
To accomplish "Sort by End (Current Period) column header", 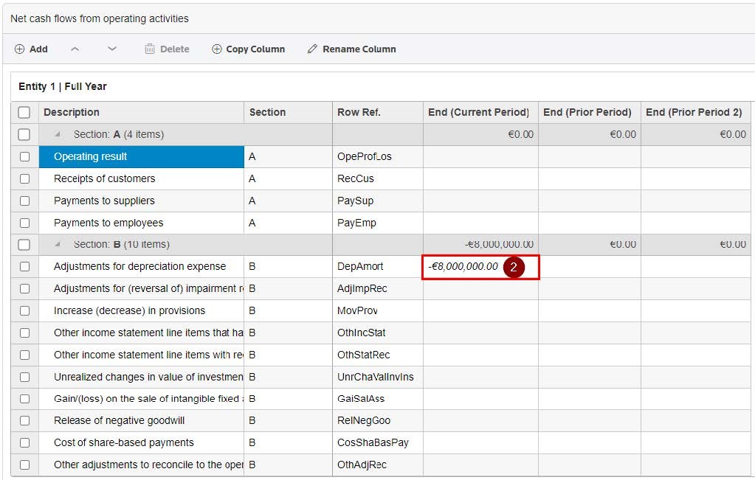I will [479, 112].
